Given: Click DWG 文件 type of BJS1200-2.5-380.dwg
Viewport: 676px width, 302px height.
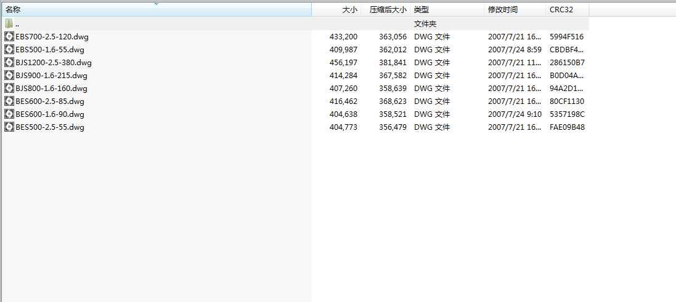Looking at the screenshot, I should 431,62.
